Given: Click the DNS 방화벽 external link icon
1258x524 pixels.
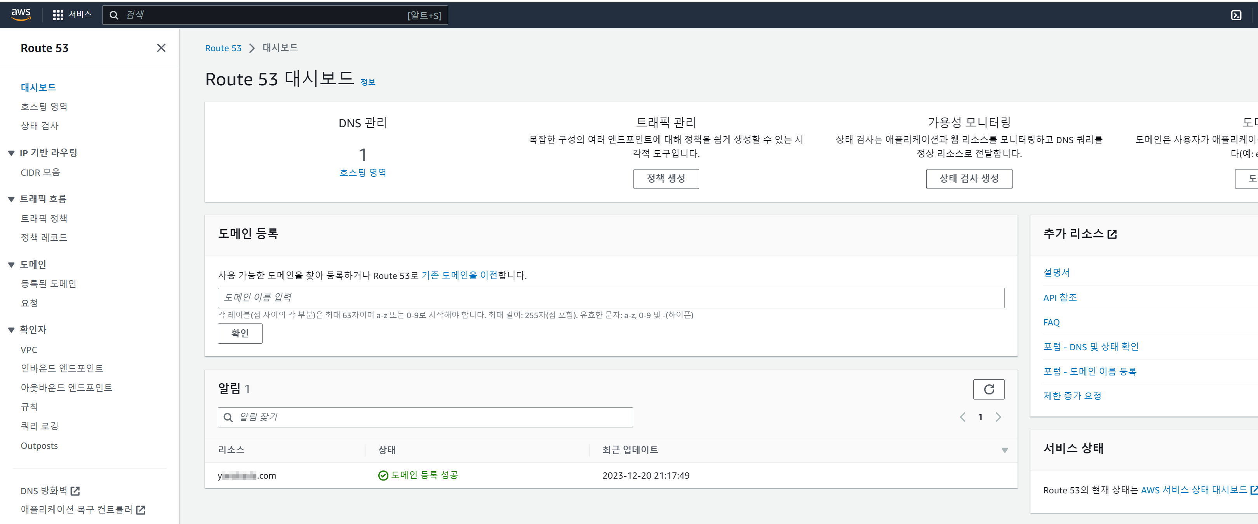Looking at the screenshot, I should pyautogui.click(x=75, y=491).
